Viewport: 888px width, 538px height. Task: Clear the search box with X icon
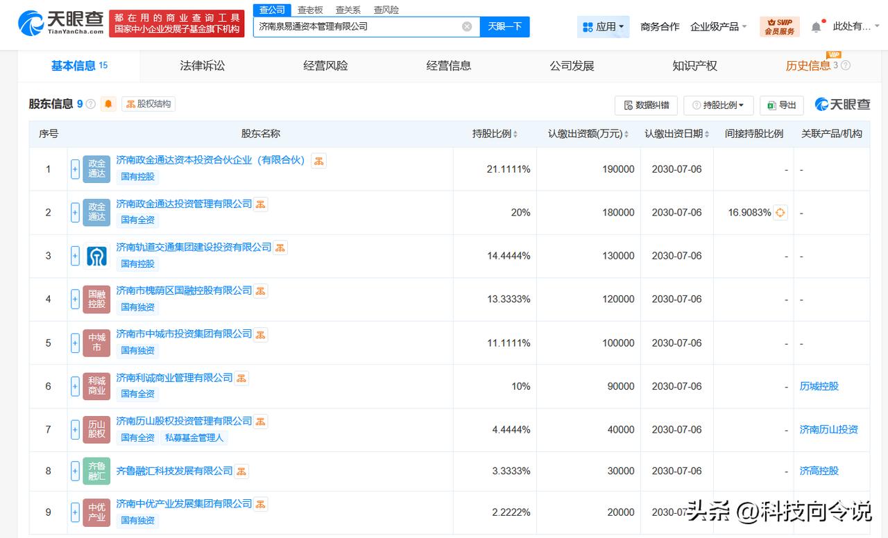coord(467,26)
